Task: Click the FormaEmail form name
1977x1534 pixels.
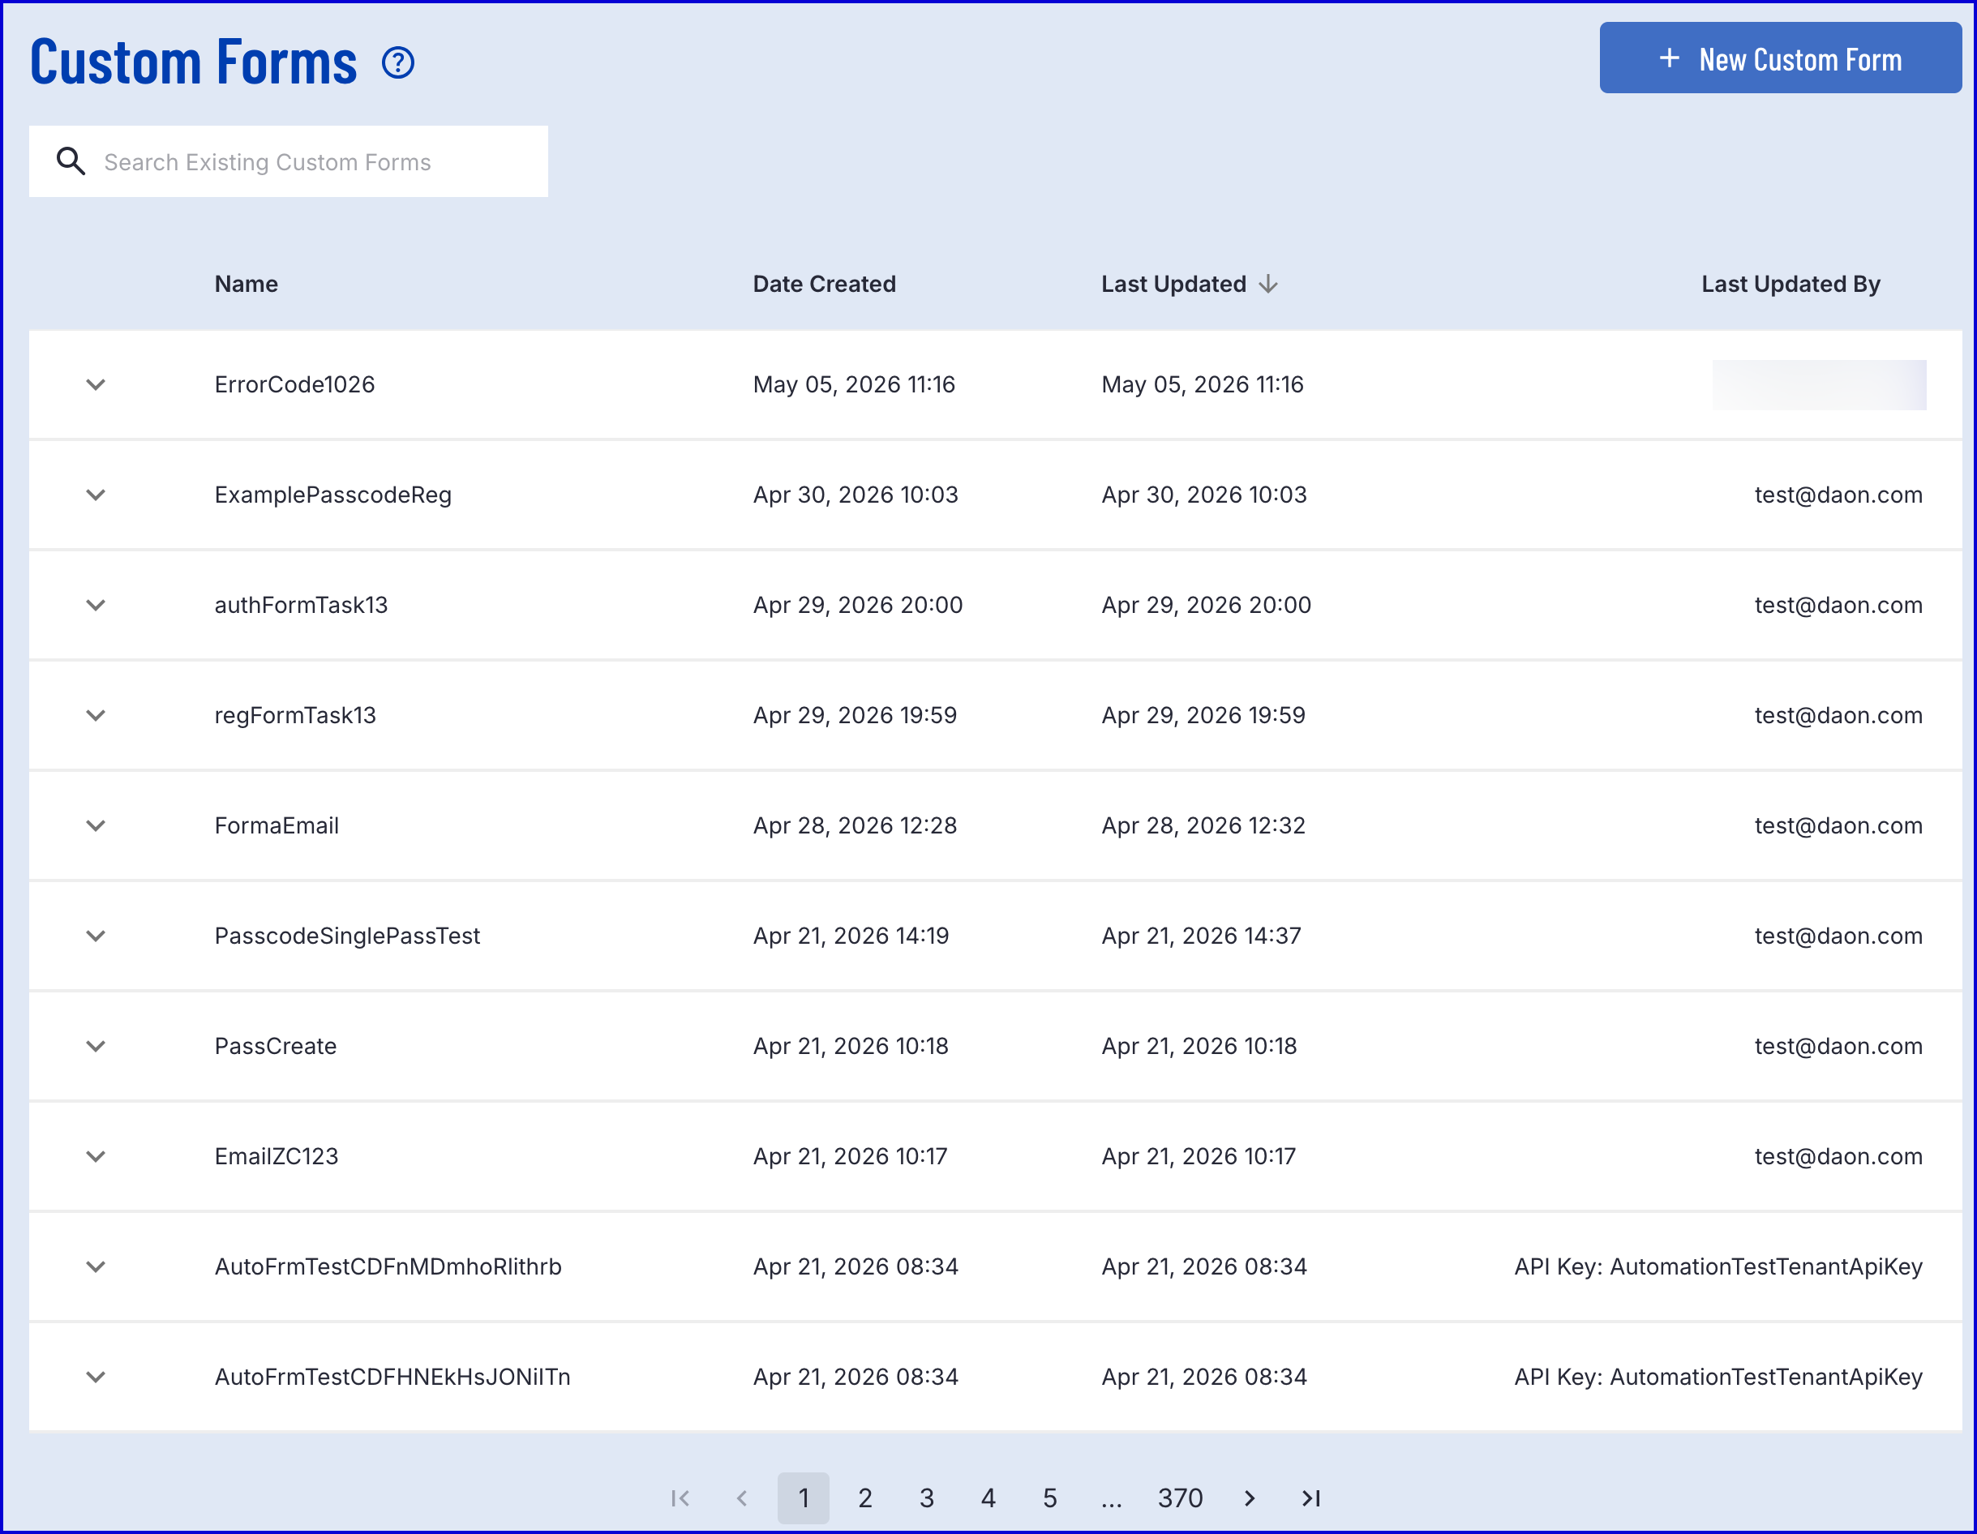Action: 276,826
